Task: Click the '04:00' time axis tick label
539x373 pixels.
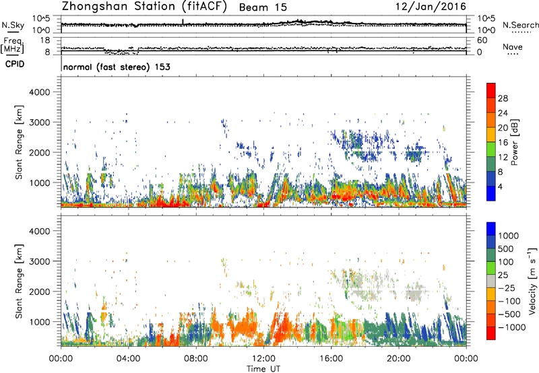Action: 129,359
